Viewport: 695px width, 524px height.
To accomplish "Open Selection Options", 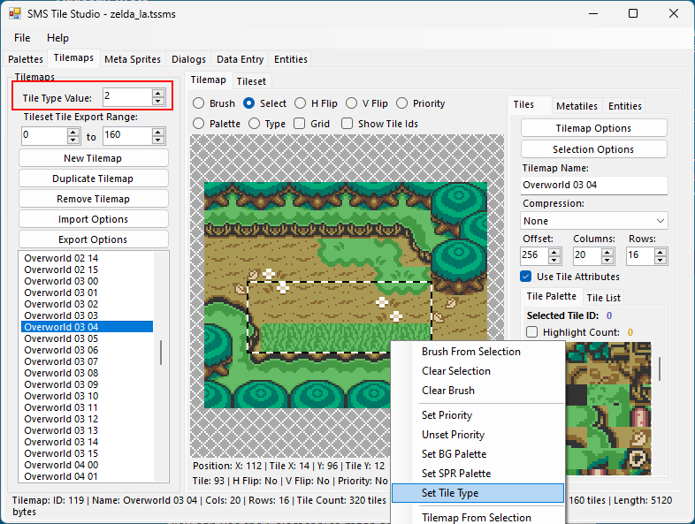I will [593, 149].
